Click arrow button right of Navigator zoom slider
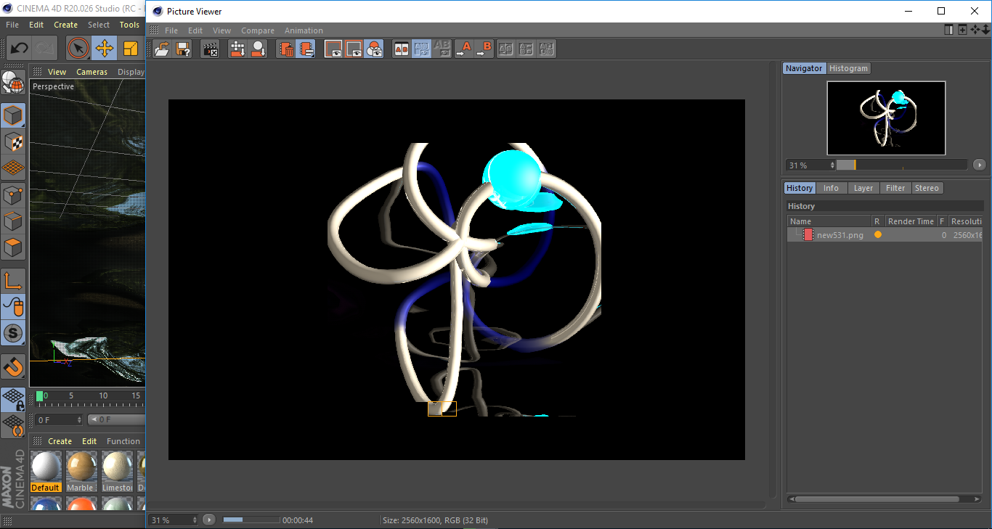 (980, 165)
